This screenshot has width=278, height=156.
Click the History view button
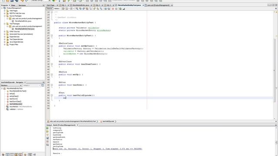click(x=57, y=9)
